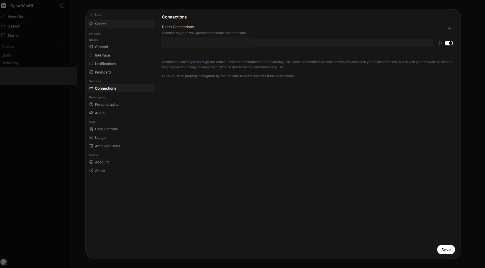485x268 pixels.
Task: Click the Yesterday chats label
Action: (x=10, y=63)
